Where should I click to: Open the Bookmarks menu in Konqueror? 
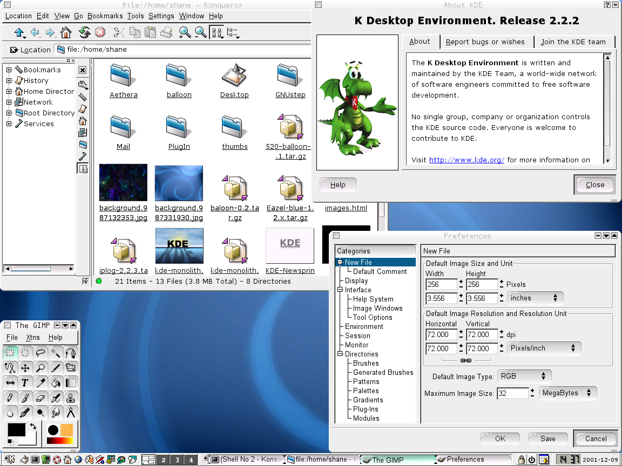105,16
